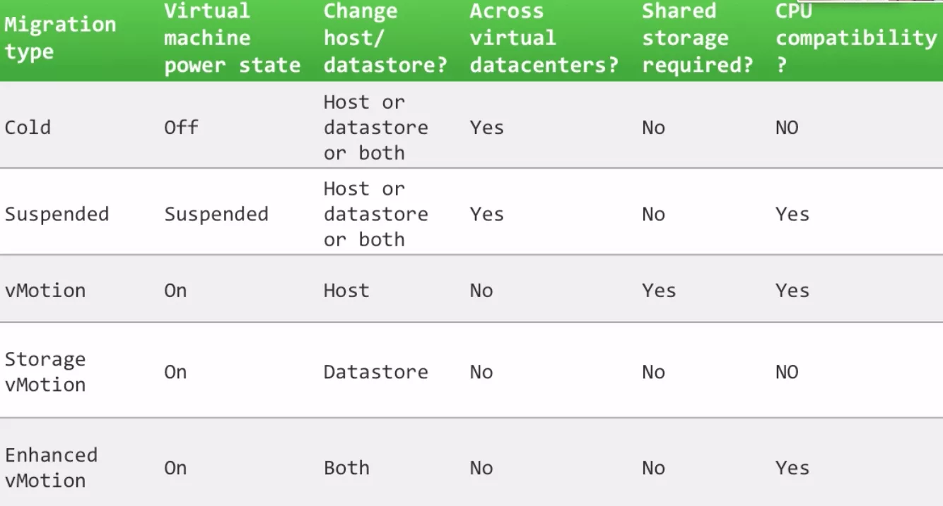Click the "Across virtual datacenters?" header
943x506 pixels.
(544, 38)
